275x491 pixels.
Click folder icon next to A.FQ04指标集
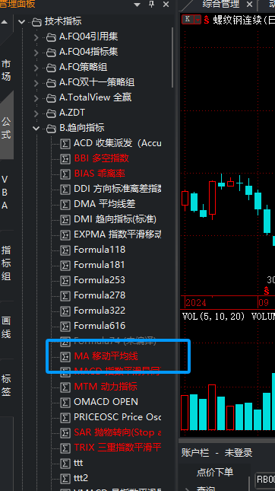click(x=51, y=53)
